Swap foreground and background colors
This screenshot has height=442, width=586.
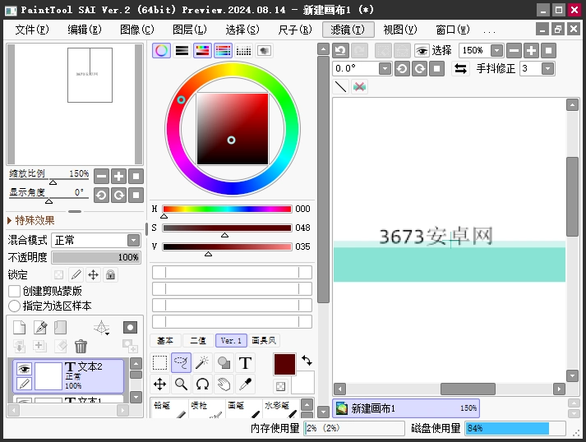[x=307, y=360]
